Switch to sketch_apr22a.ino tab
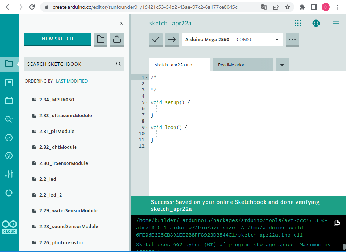Screen dimensions: 346x252 click(179, 65)
